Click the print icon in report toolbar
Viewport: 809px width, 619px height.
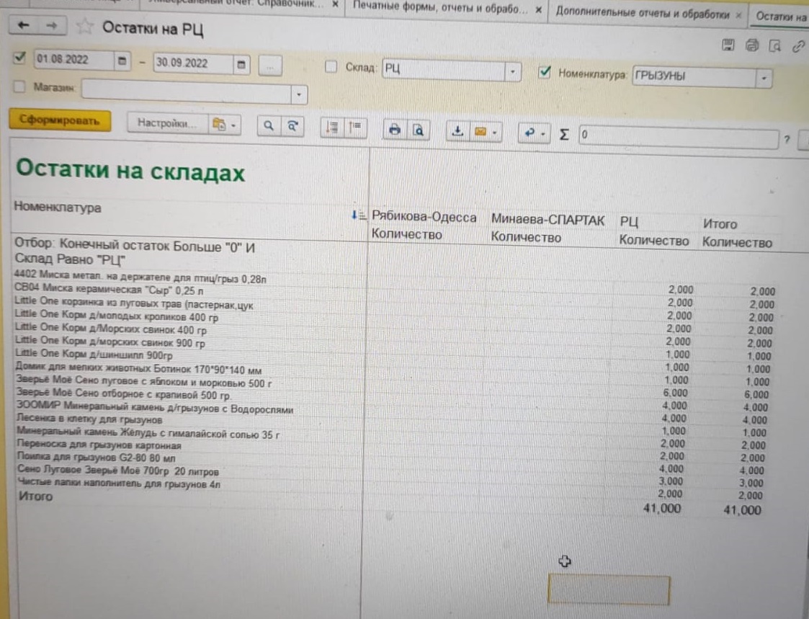(394, 130)
